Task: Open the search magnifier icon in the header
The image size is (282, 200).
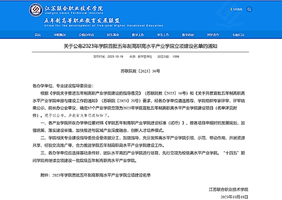Action: coord(249,9)
